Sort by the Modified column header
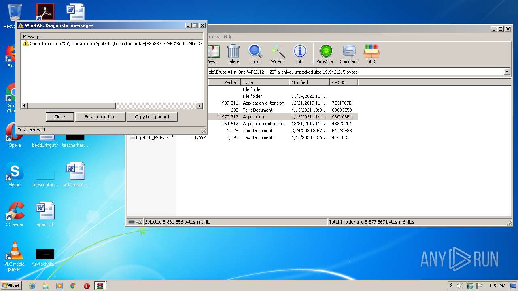518x291 pixels. (310, 82)
